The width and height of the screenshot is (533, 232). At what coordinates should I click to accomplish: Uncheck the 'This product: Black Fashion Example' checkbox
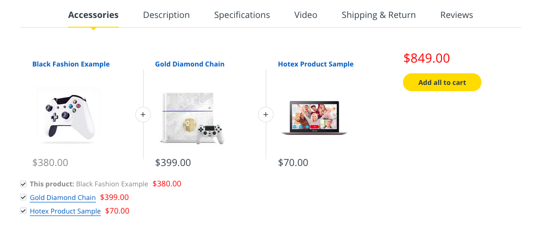point(23,184)
